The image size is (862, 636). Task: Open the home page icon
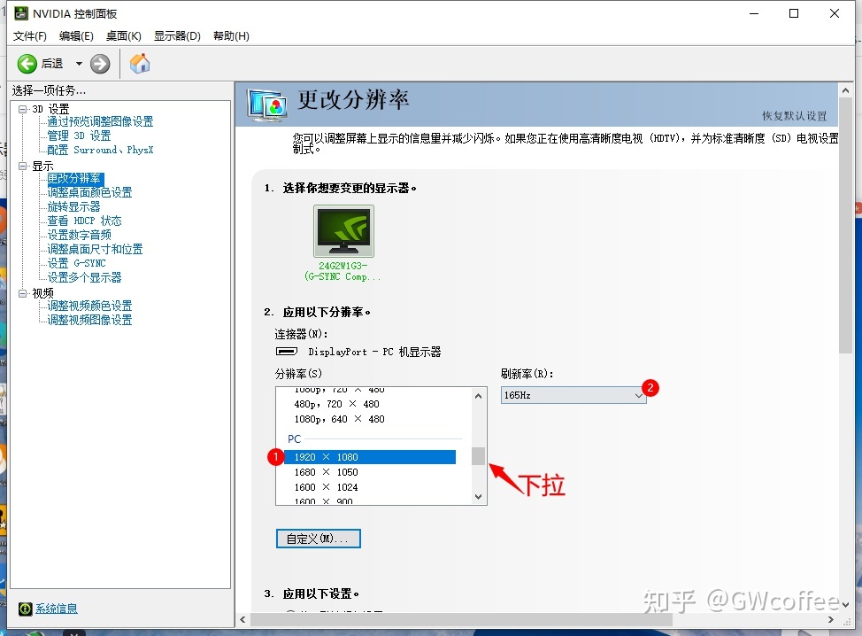coord(140,63)
